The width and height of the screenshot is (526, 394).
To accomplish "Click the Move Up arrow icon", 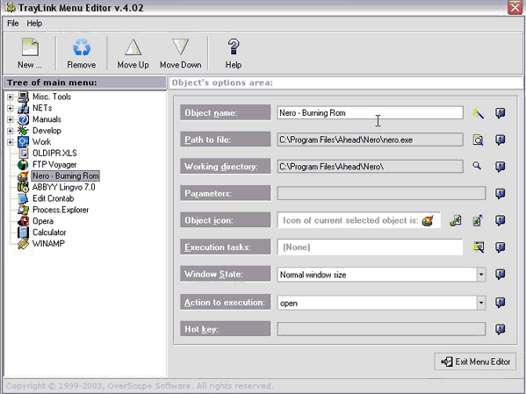I will [x=133, y=47].
